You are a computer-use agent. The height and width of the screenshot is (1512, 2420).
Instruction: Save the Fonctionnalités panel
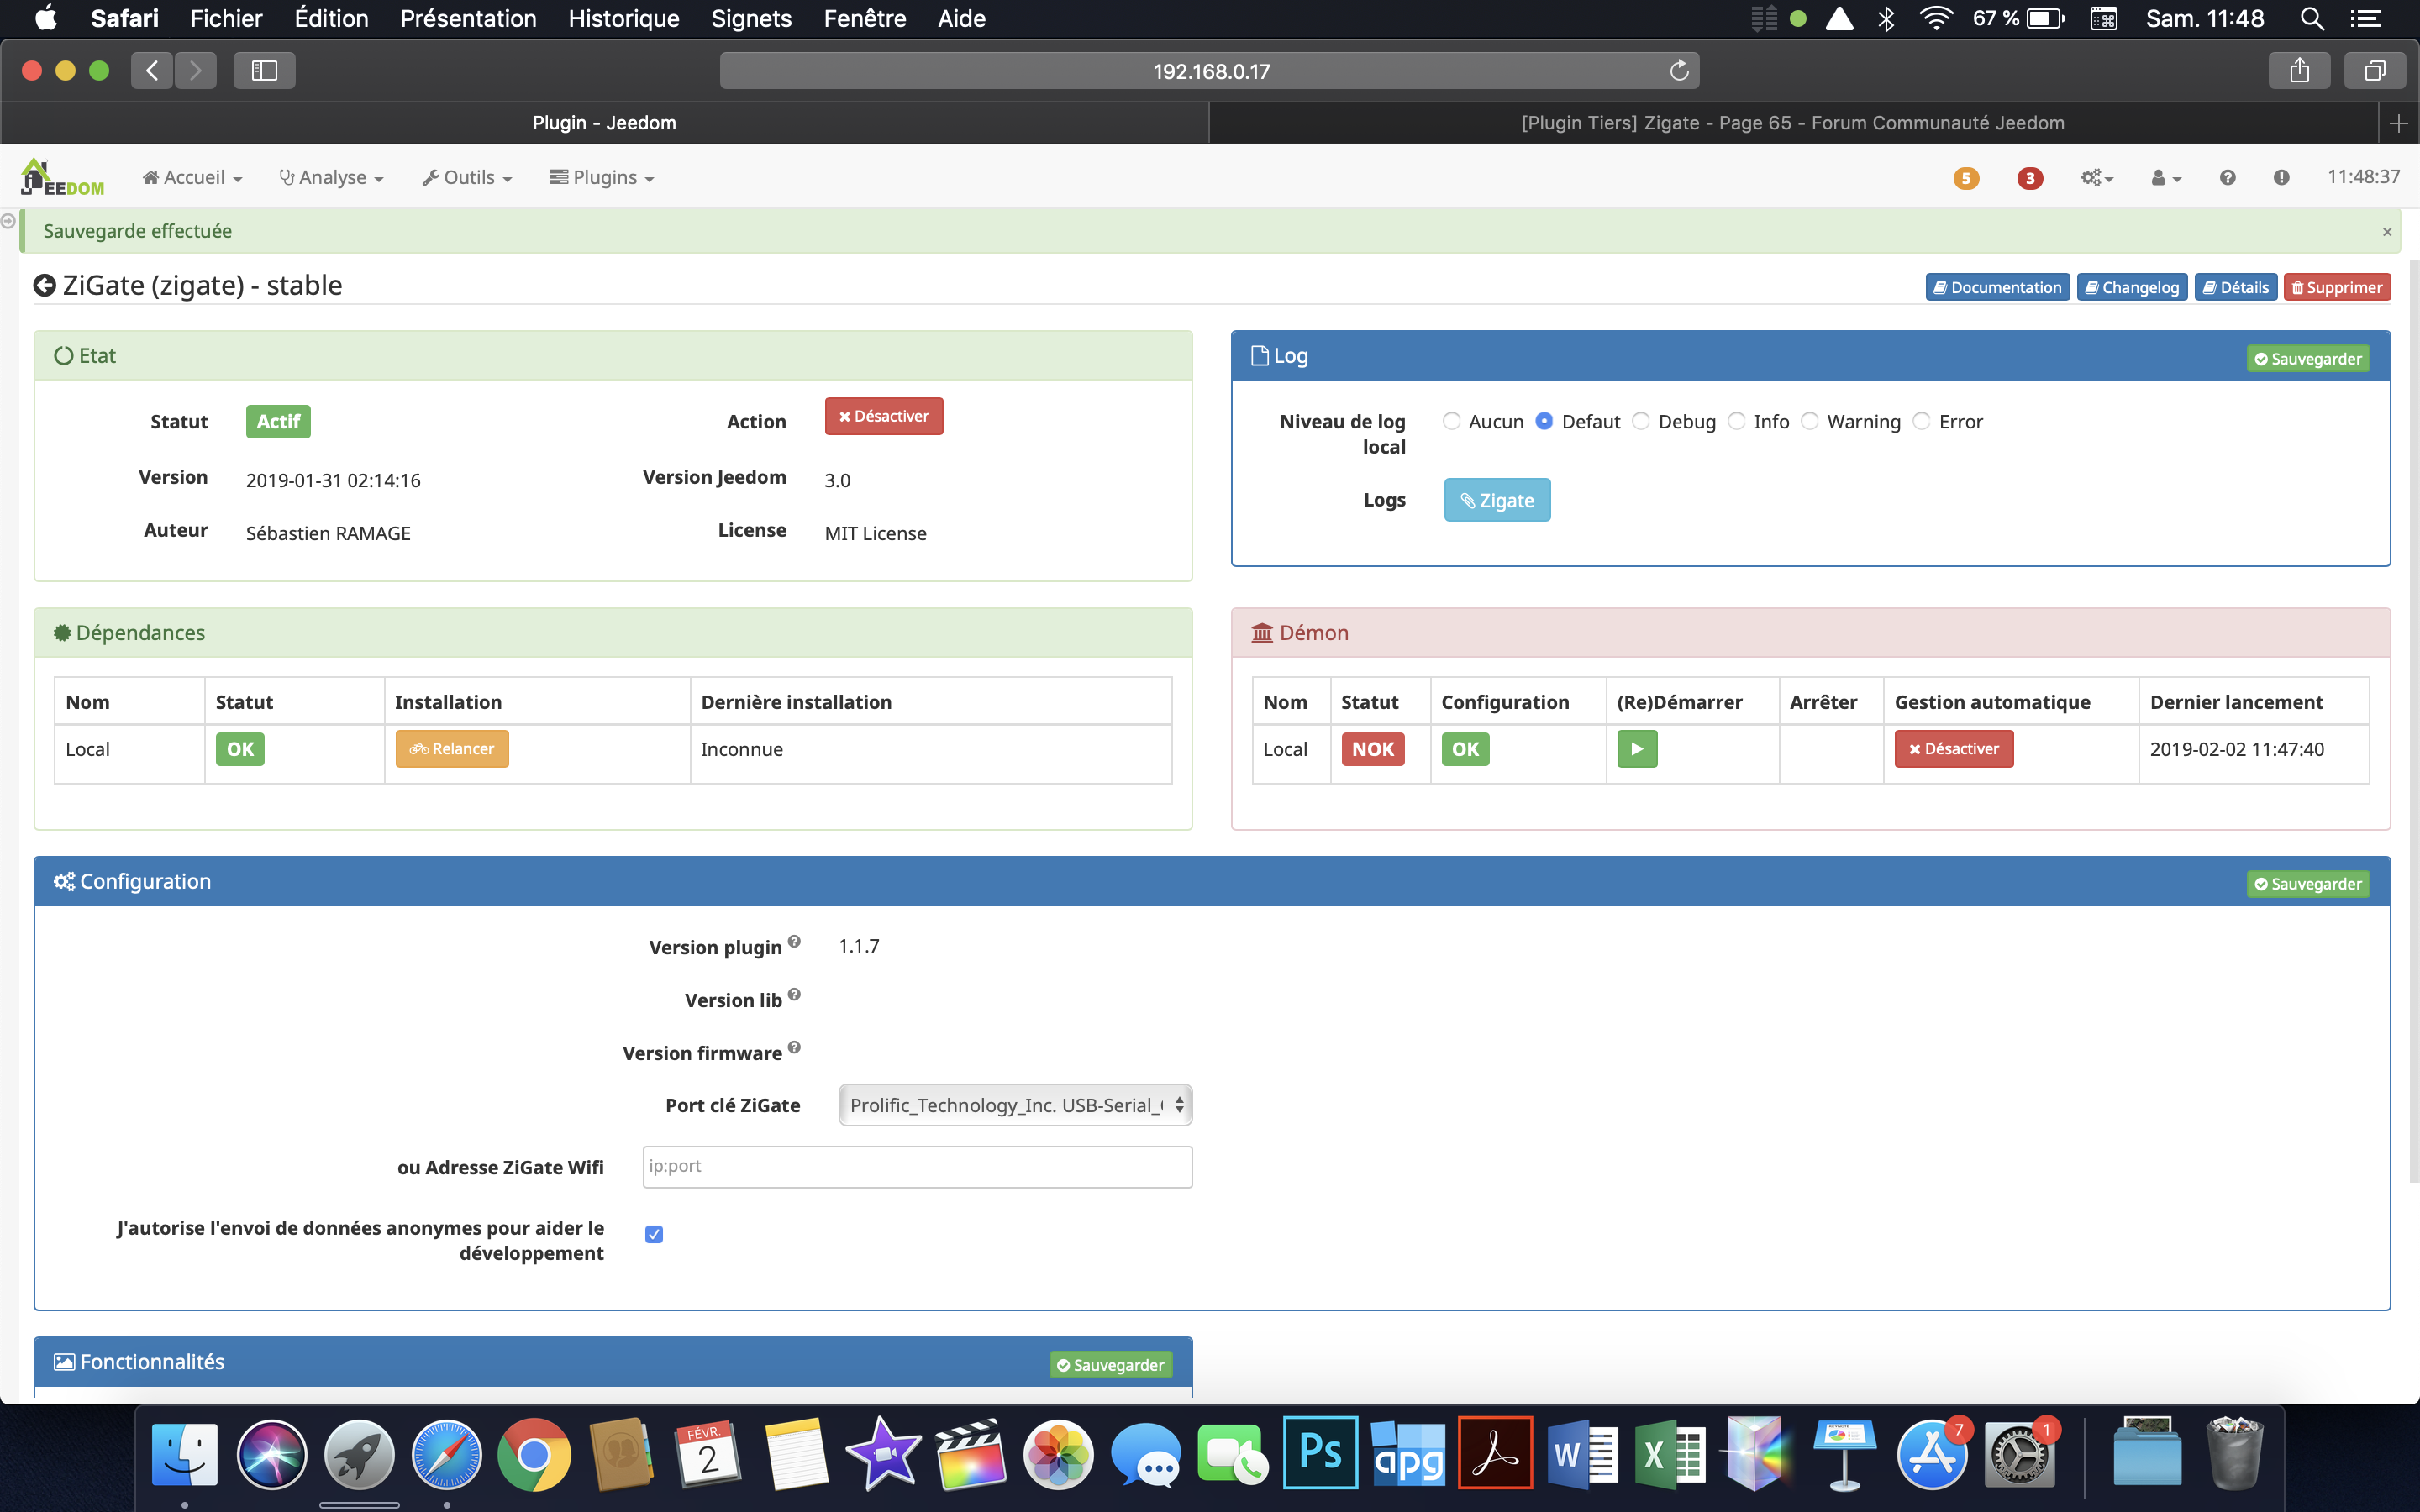1110,1365
